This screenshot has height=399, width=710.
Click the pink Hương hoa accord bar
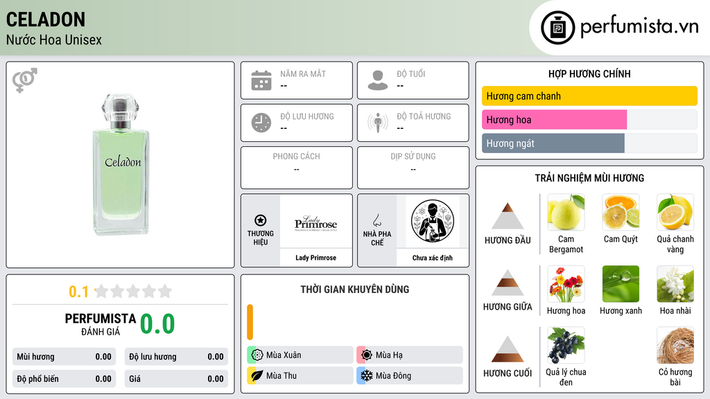pyautogui.click(x=554, y=119)
